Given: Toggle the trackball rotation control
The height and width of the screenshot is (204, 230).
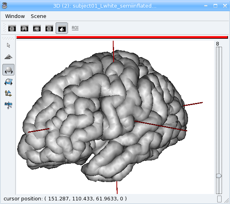Looking at the screenshot, I should click(8, 70).
